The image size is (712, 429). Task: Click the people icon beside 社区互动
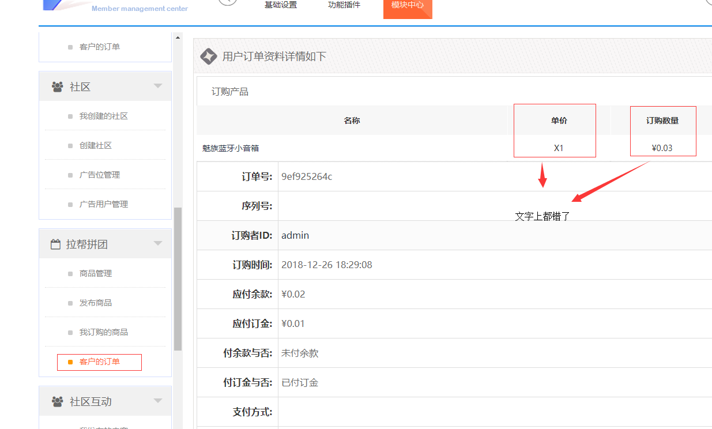(x=57, y=401)
